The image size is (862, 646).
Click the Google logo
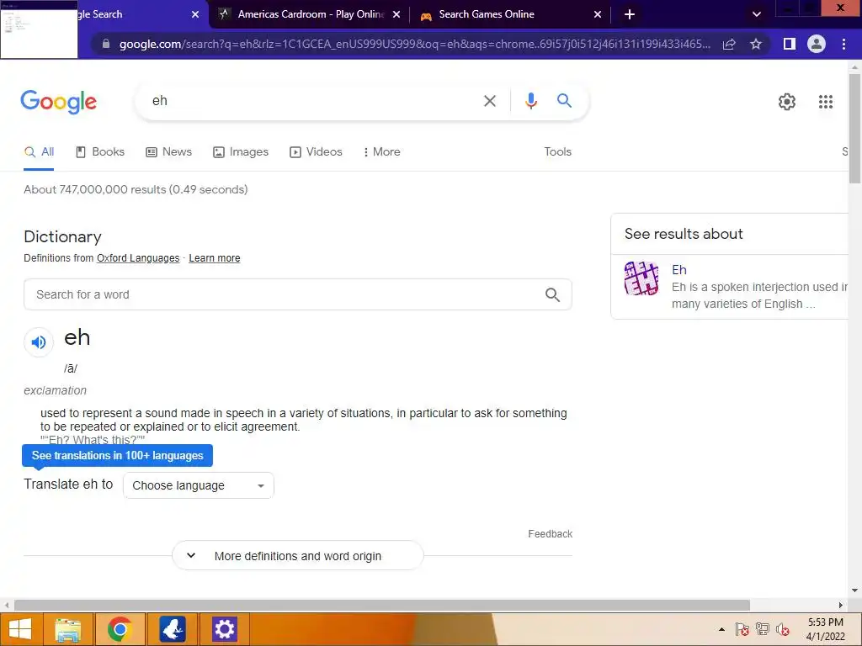[58, 102]
